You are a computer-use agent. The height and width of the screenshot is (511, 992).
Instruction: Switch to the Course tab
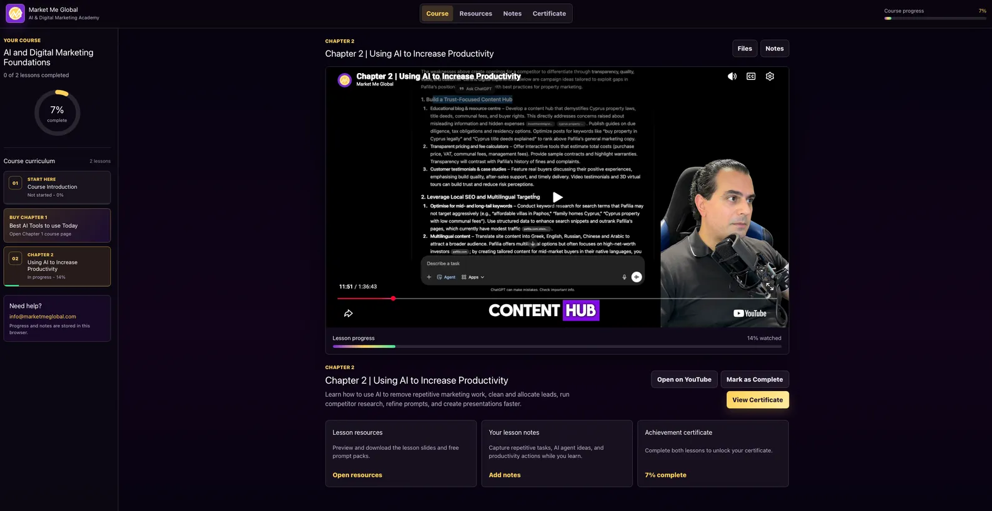437,14
